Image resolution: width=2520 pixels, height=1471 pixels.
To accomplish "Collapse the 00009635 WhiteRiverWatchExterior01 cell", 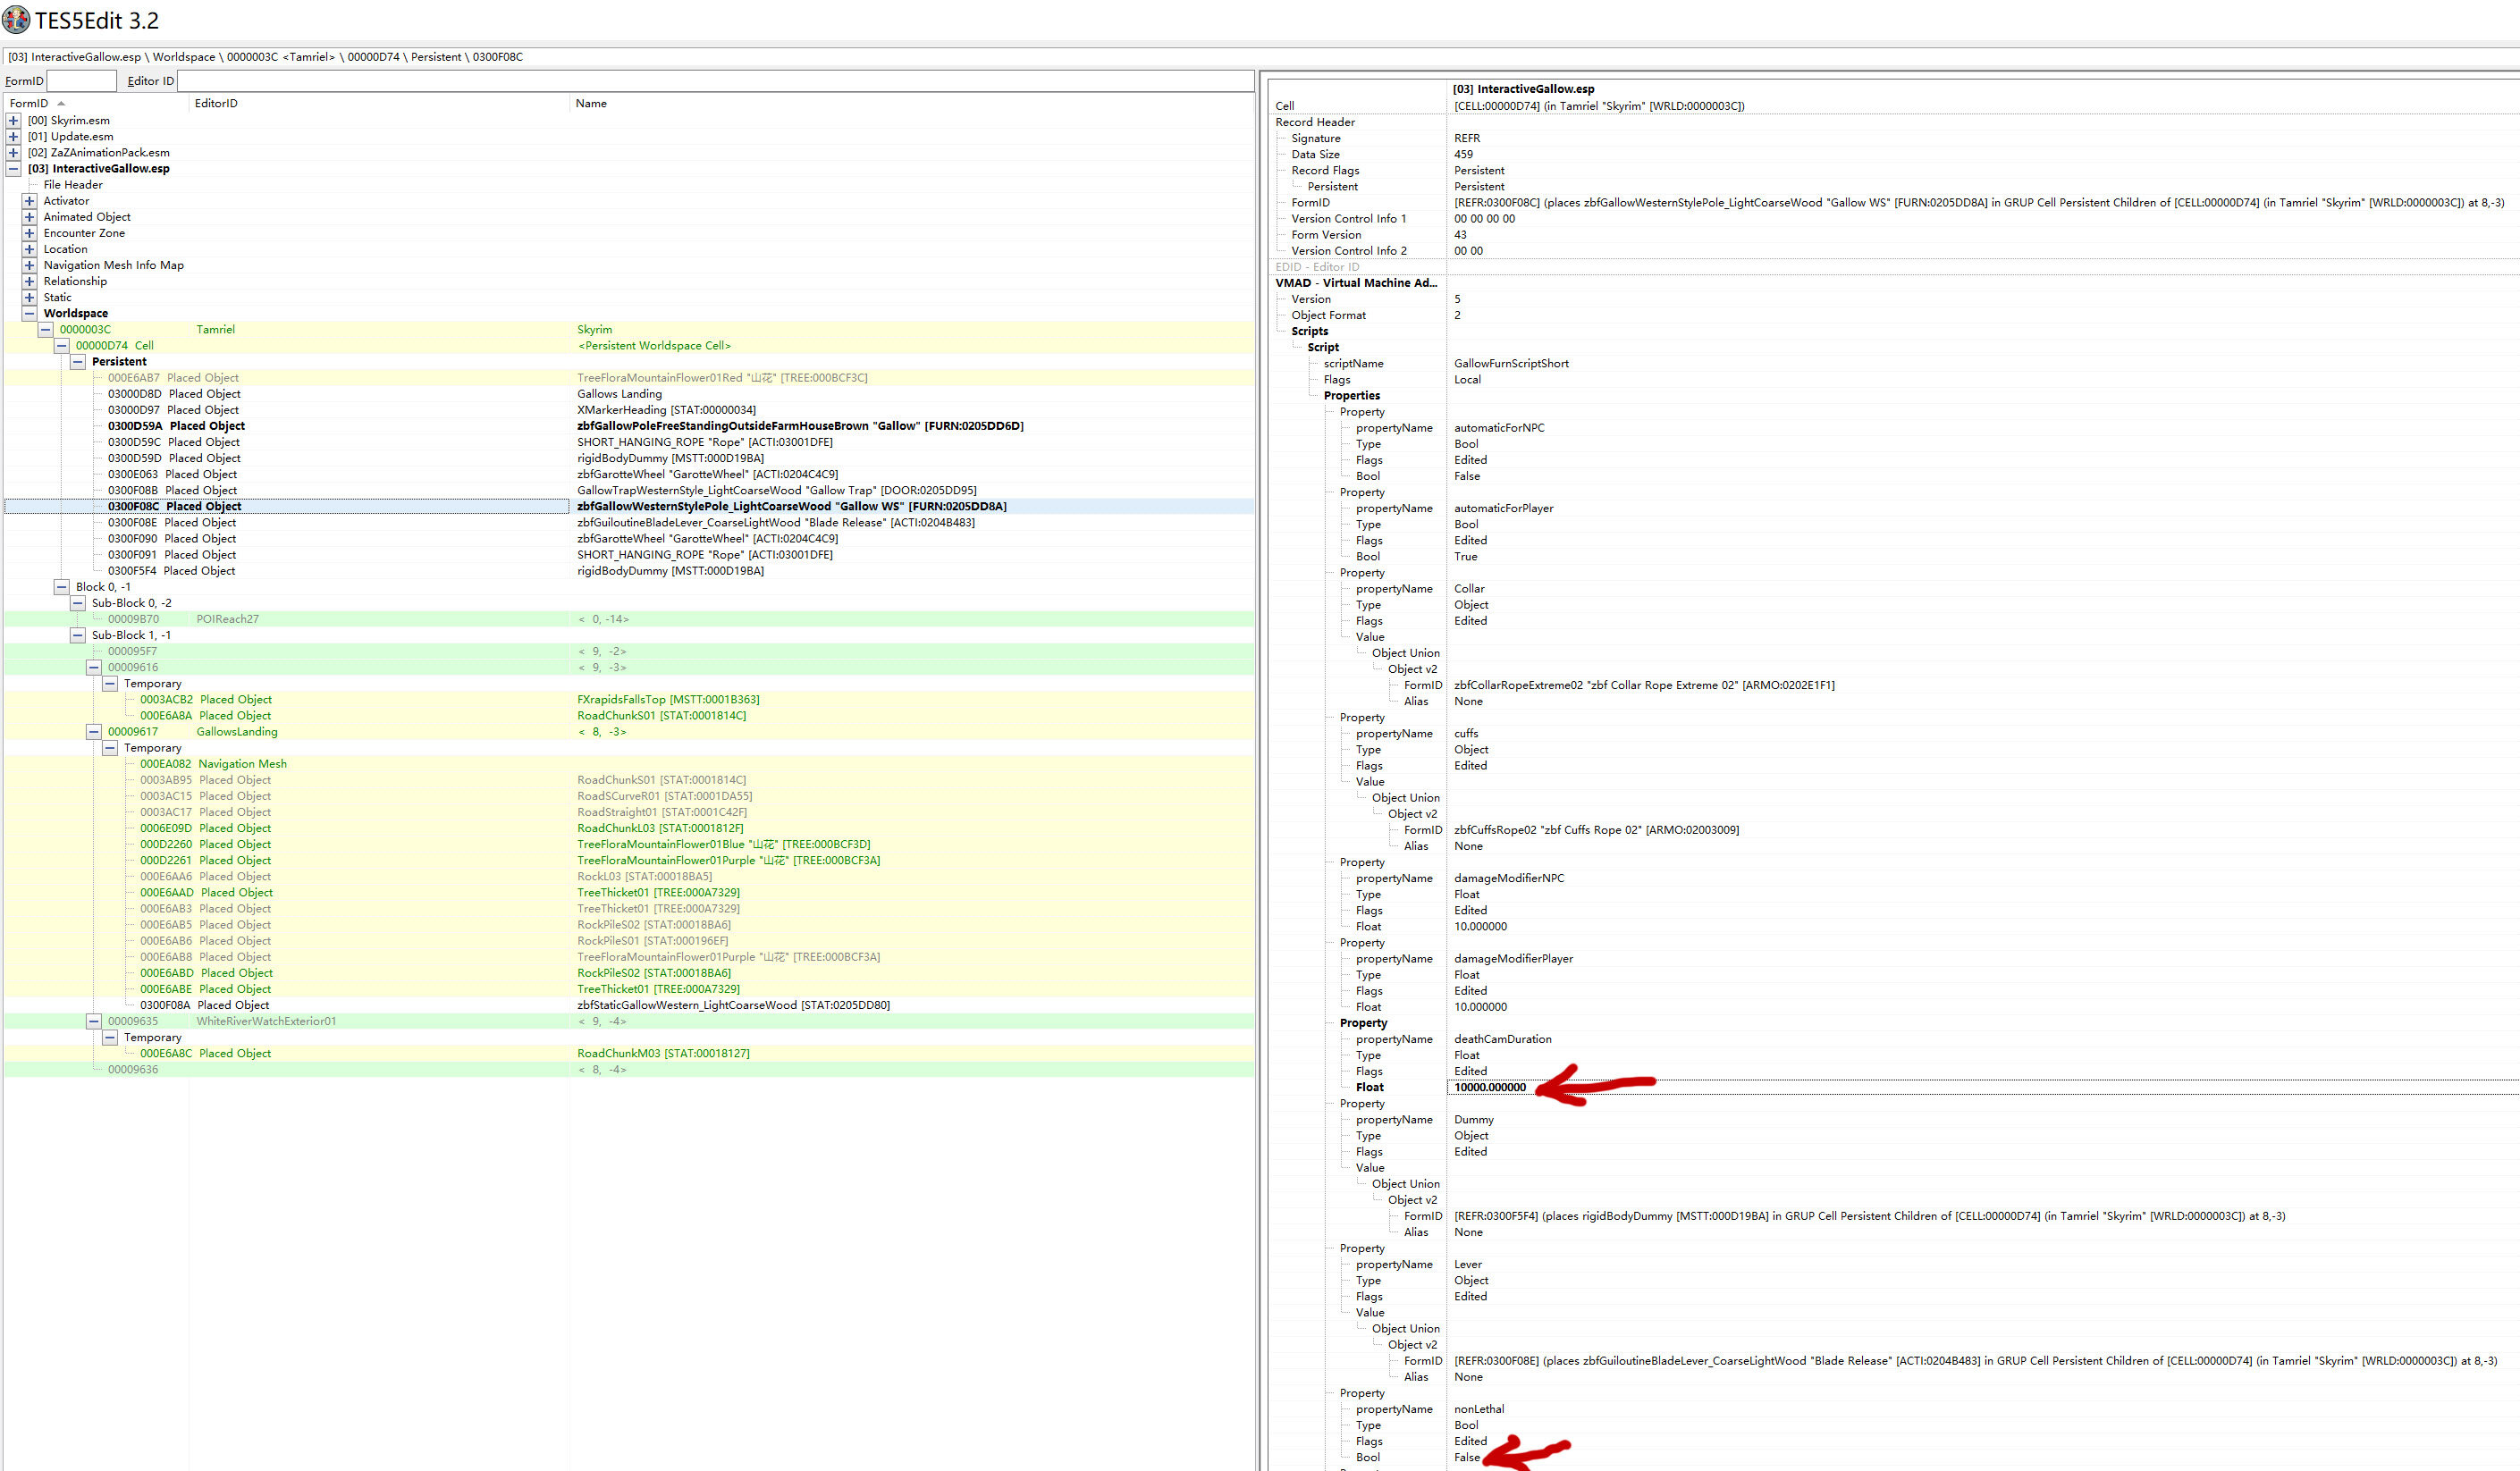I will (x=93, y=1021).
